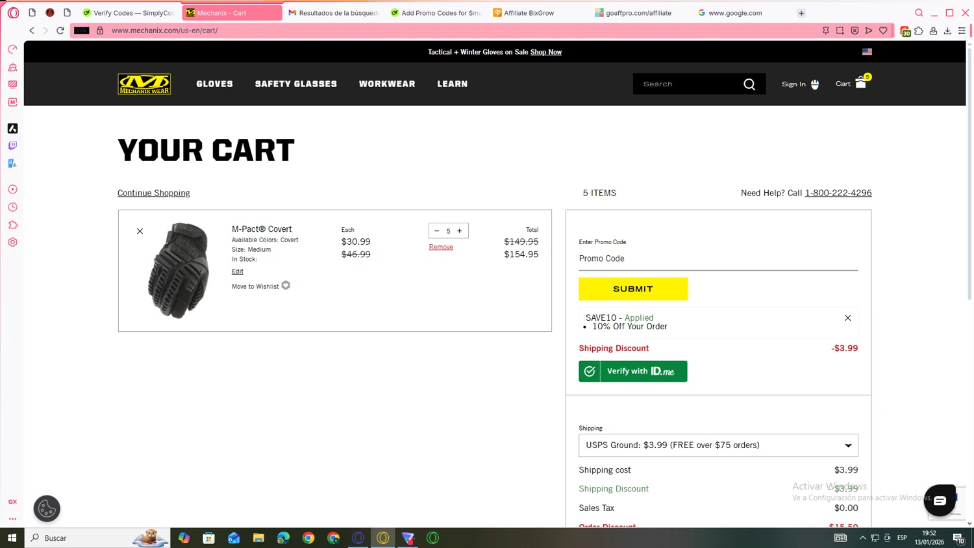
Task: Open the player icon in sidebar
Action: pos(12,190)
